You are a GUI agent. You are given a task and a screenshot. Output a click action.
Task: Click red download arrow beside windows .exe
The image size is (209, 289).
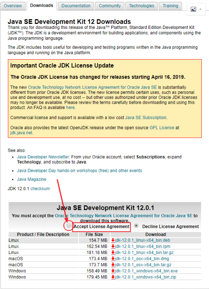pyautogui.click(x=113, y=271)
